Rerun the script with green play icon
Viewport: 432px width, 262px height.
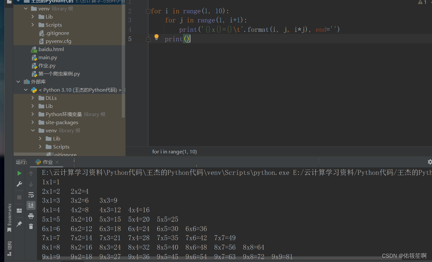(x=19, y=173)
